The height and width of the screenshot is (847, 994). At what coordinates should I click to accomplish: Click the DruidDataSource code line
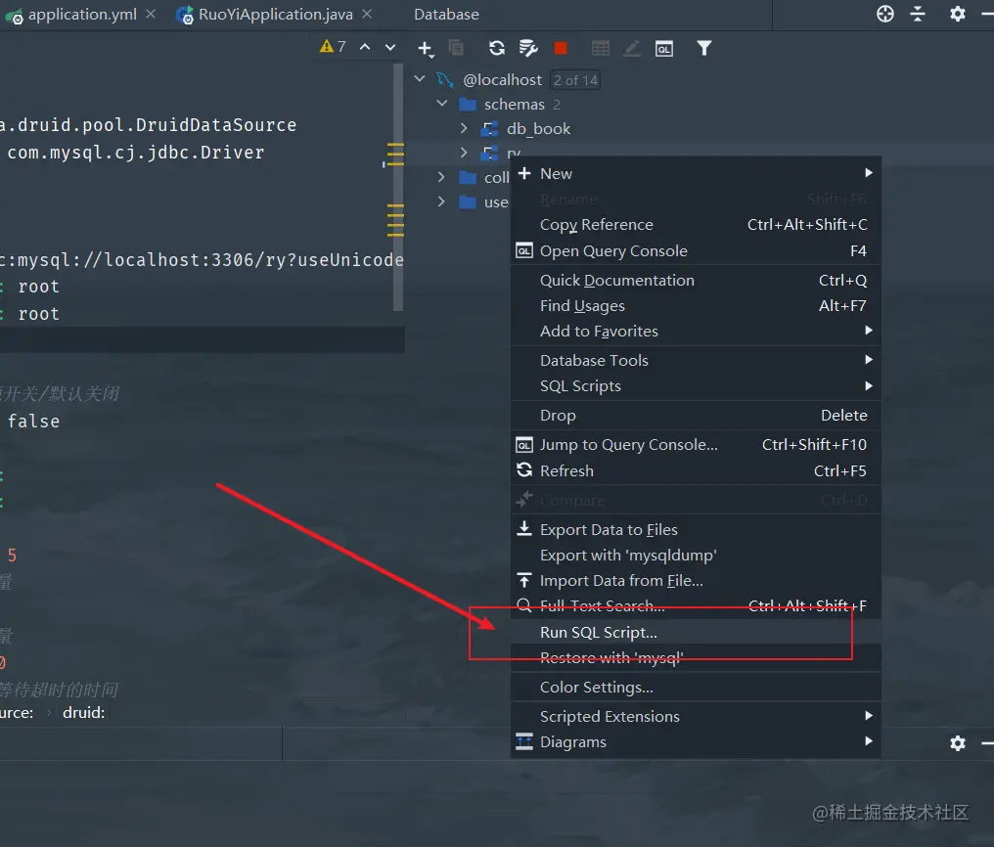tap(149, 125)
